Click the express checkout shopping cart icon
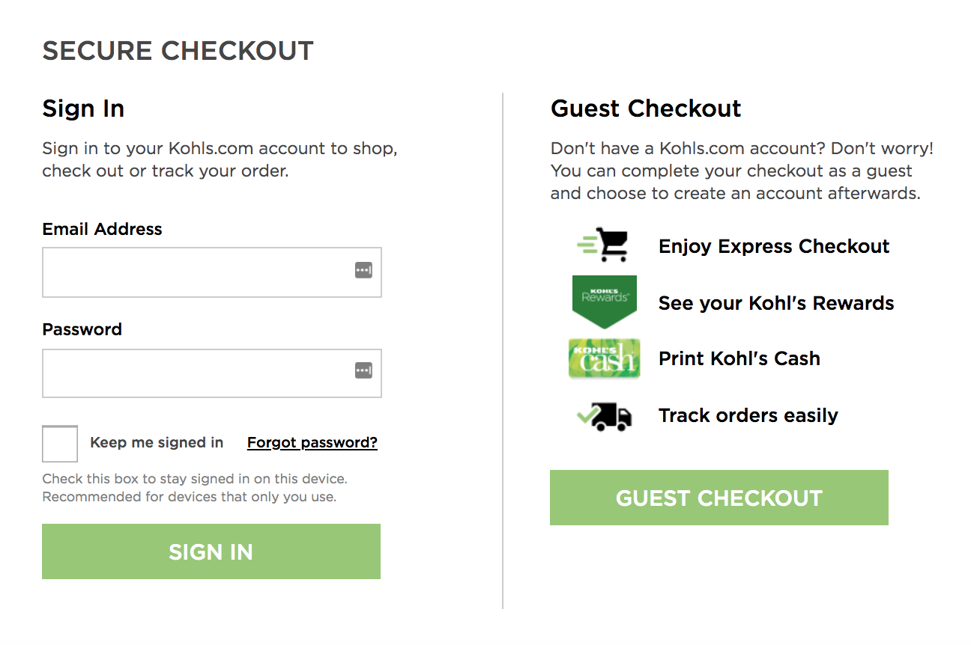Viewport: 971px width, 645px height. (604, 245)
